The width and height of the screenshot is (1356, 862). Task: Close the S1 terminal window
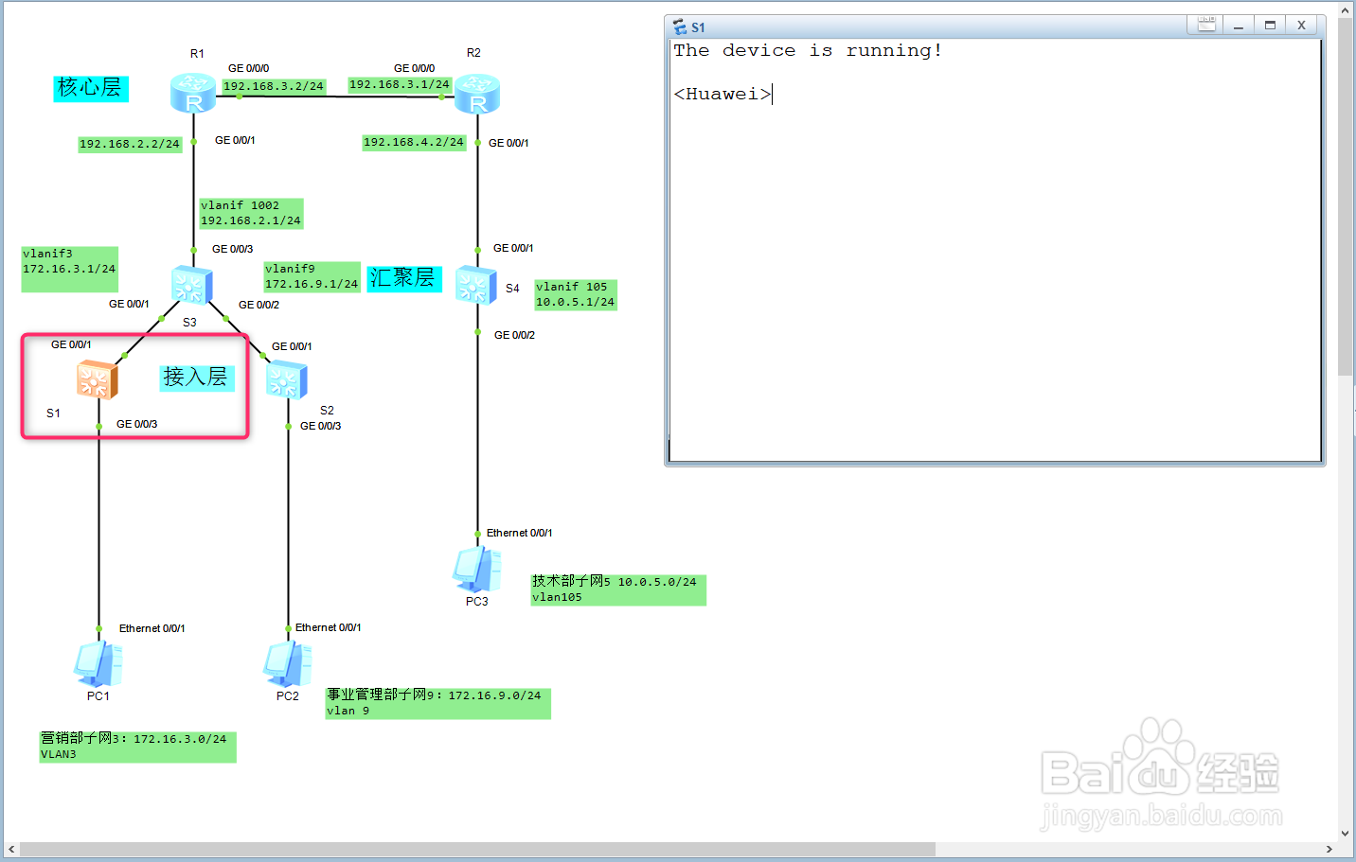click(1301, 25)
